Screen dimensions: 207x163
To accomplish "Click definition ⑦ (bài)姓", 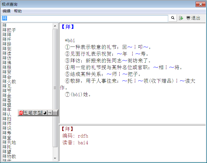I will (78, 94).
